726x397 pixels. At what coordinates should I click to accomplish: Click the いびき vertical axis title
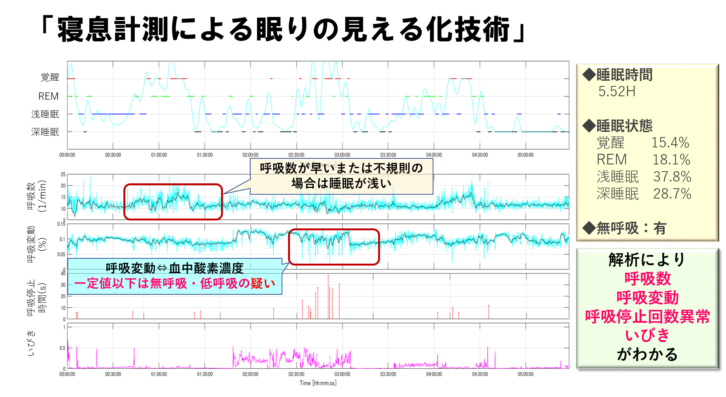(31, 343)
